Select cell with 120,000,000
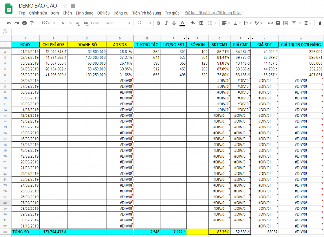The image size is (324, 237). pyautogui.click(x=87, y=58)
